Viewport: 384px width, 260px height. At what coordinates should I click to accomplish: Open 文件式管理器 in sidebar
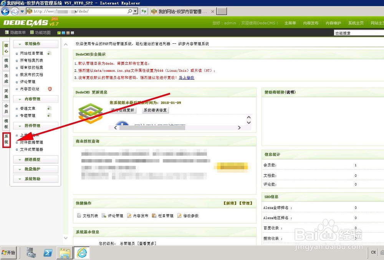coord(31,150)
